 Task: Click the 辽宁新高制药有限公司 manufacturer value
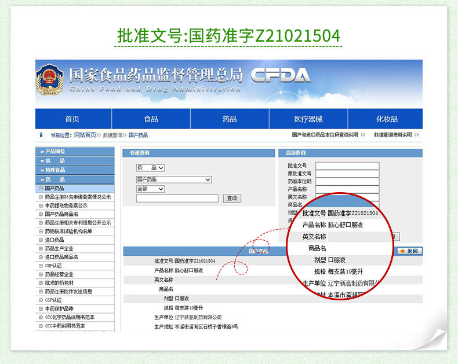198,317
